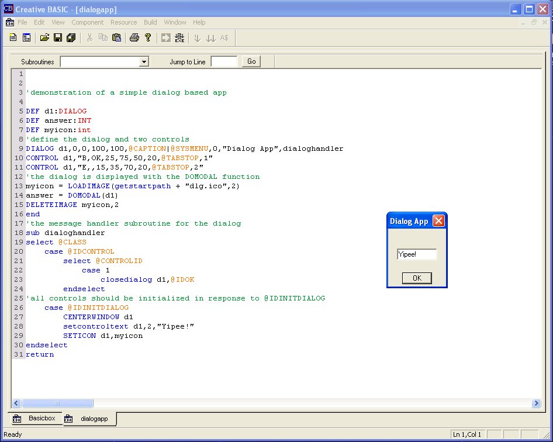553x442 pixels.
Task: Open the File menu
Action: [x=22, y=22]
